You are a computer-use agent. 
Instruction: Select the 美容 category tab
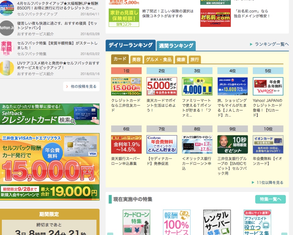click(136, 60)
